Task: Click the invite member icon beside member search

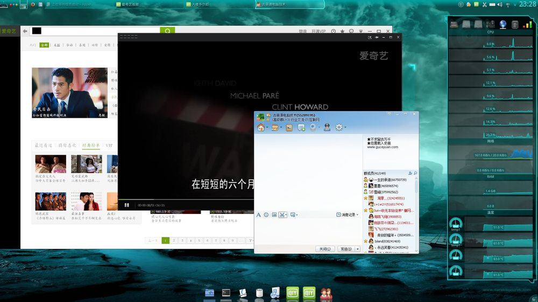Action: click(410, 174)
